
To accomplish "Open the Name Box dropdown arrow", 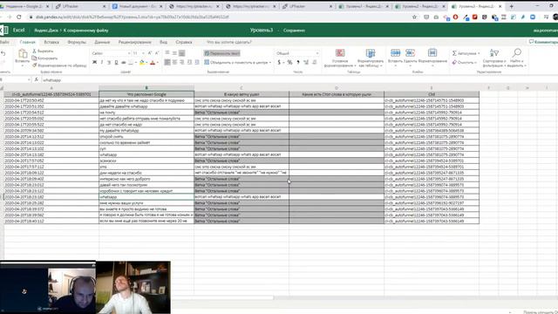I will pos(29,79).
